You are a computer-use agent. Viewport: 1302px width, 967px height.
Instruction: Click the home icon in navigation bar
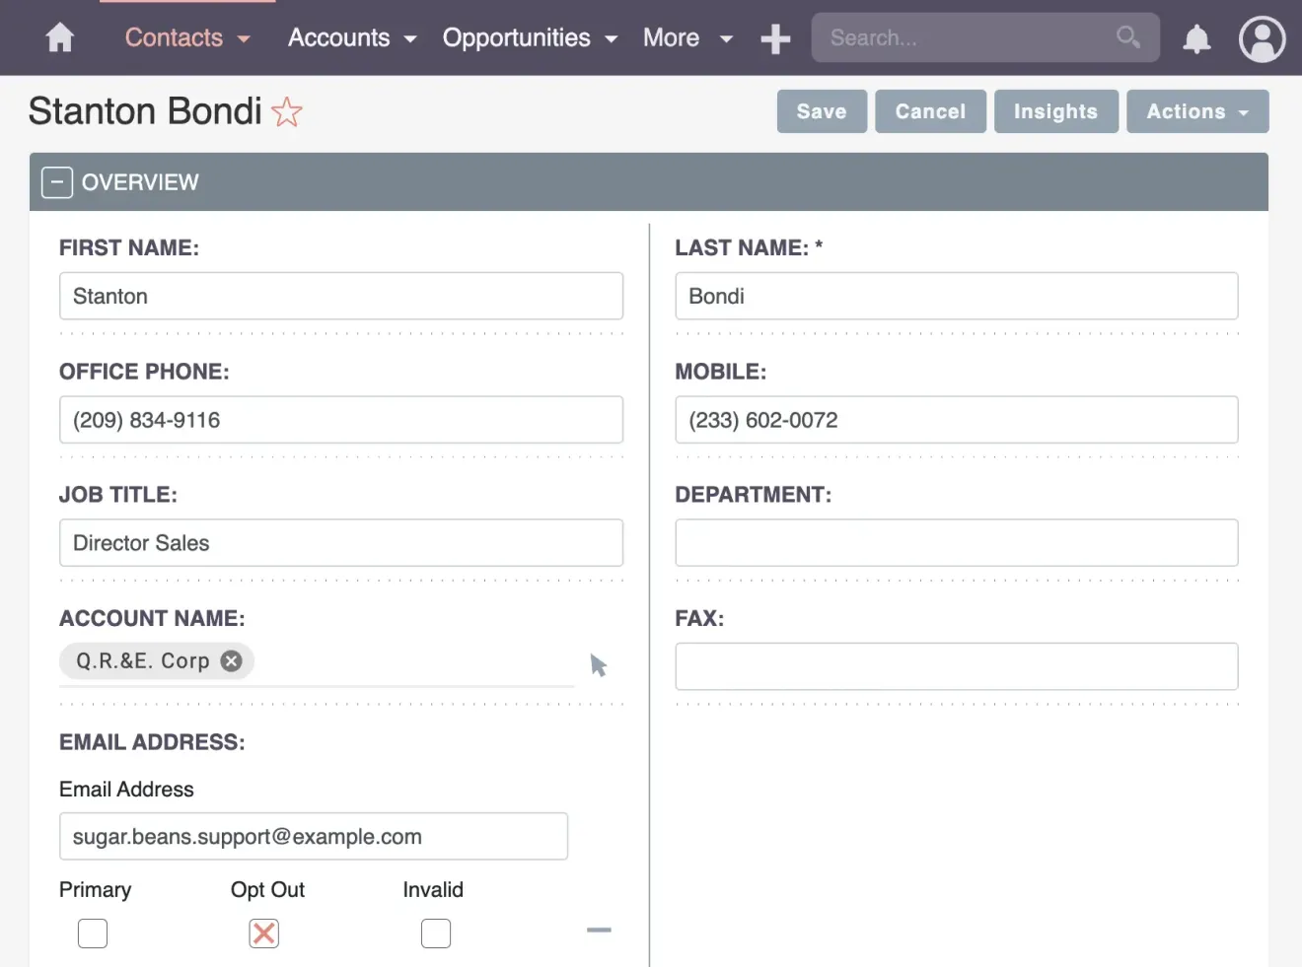[59, 37]
